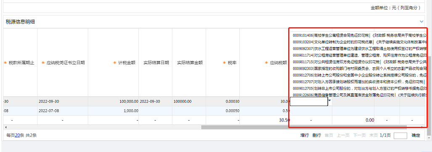Go to 下一页 next page
The image size is (432, 152).
(360, 135)
